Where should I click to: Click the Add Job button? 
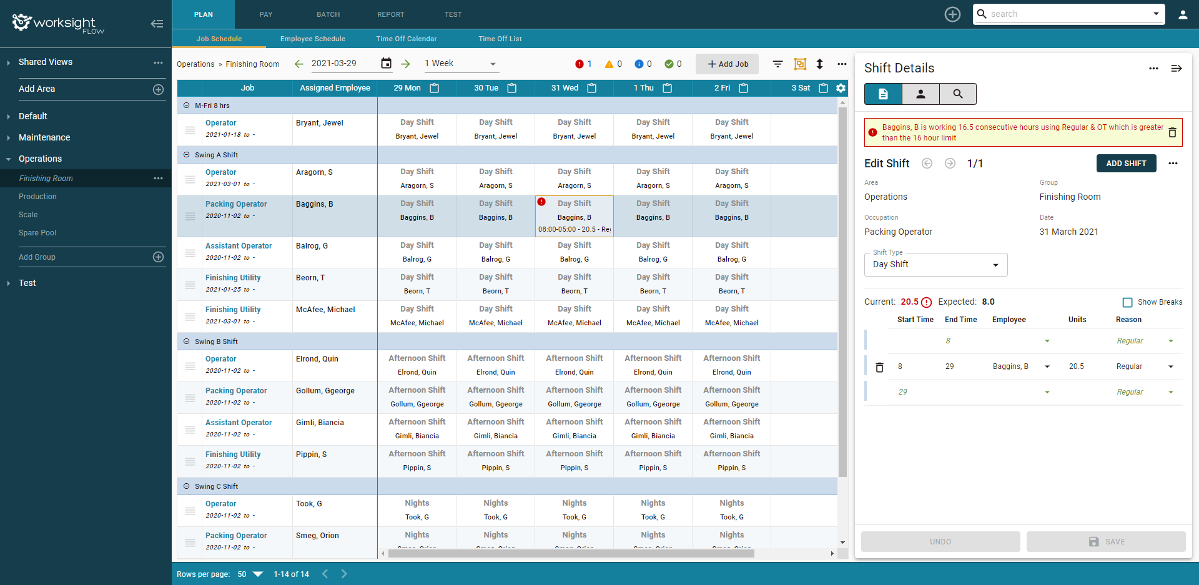(x=726, y=64)
